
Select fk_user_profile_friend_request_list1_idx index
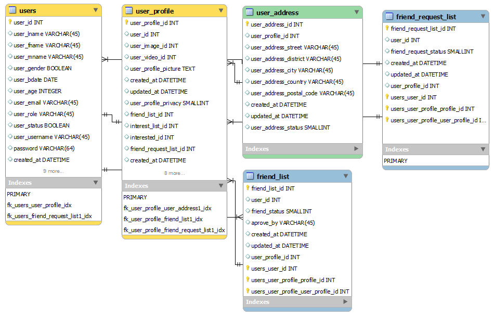[x=174, y=230]
